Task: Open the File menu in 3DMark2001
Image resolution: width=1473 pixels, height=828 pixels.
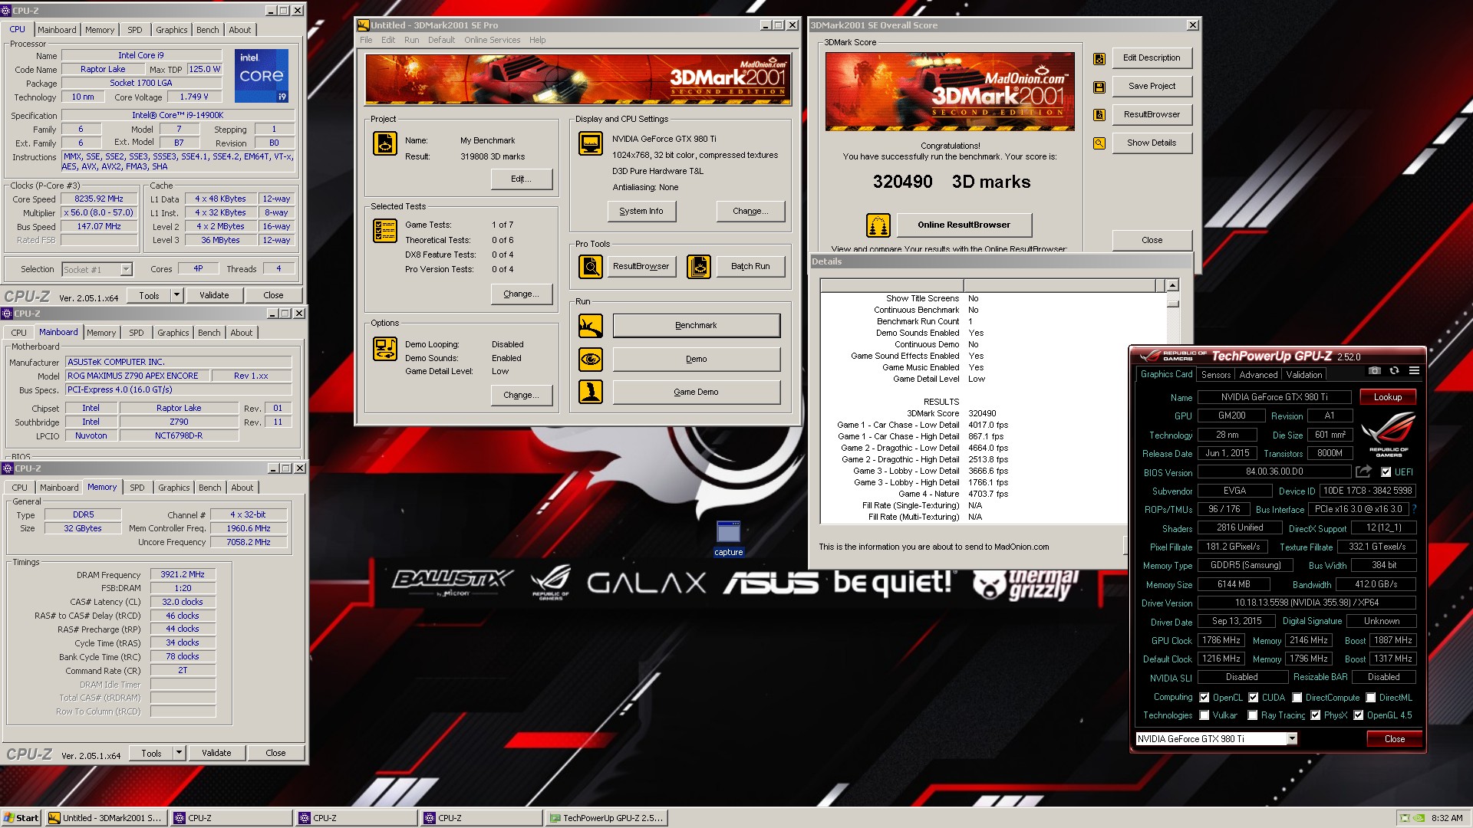Action: (366, 40)
